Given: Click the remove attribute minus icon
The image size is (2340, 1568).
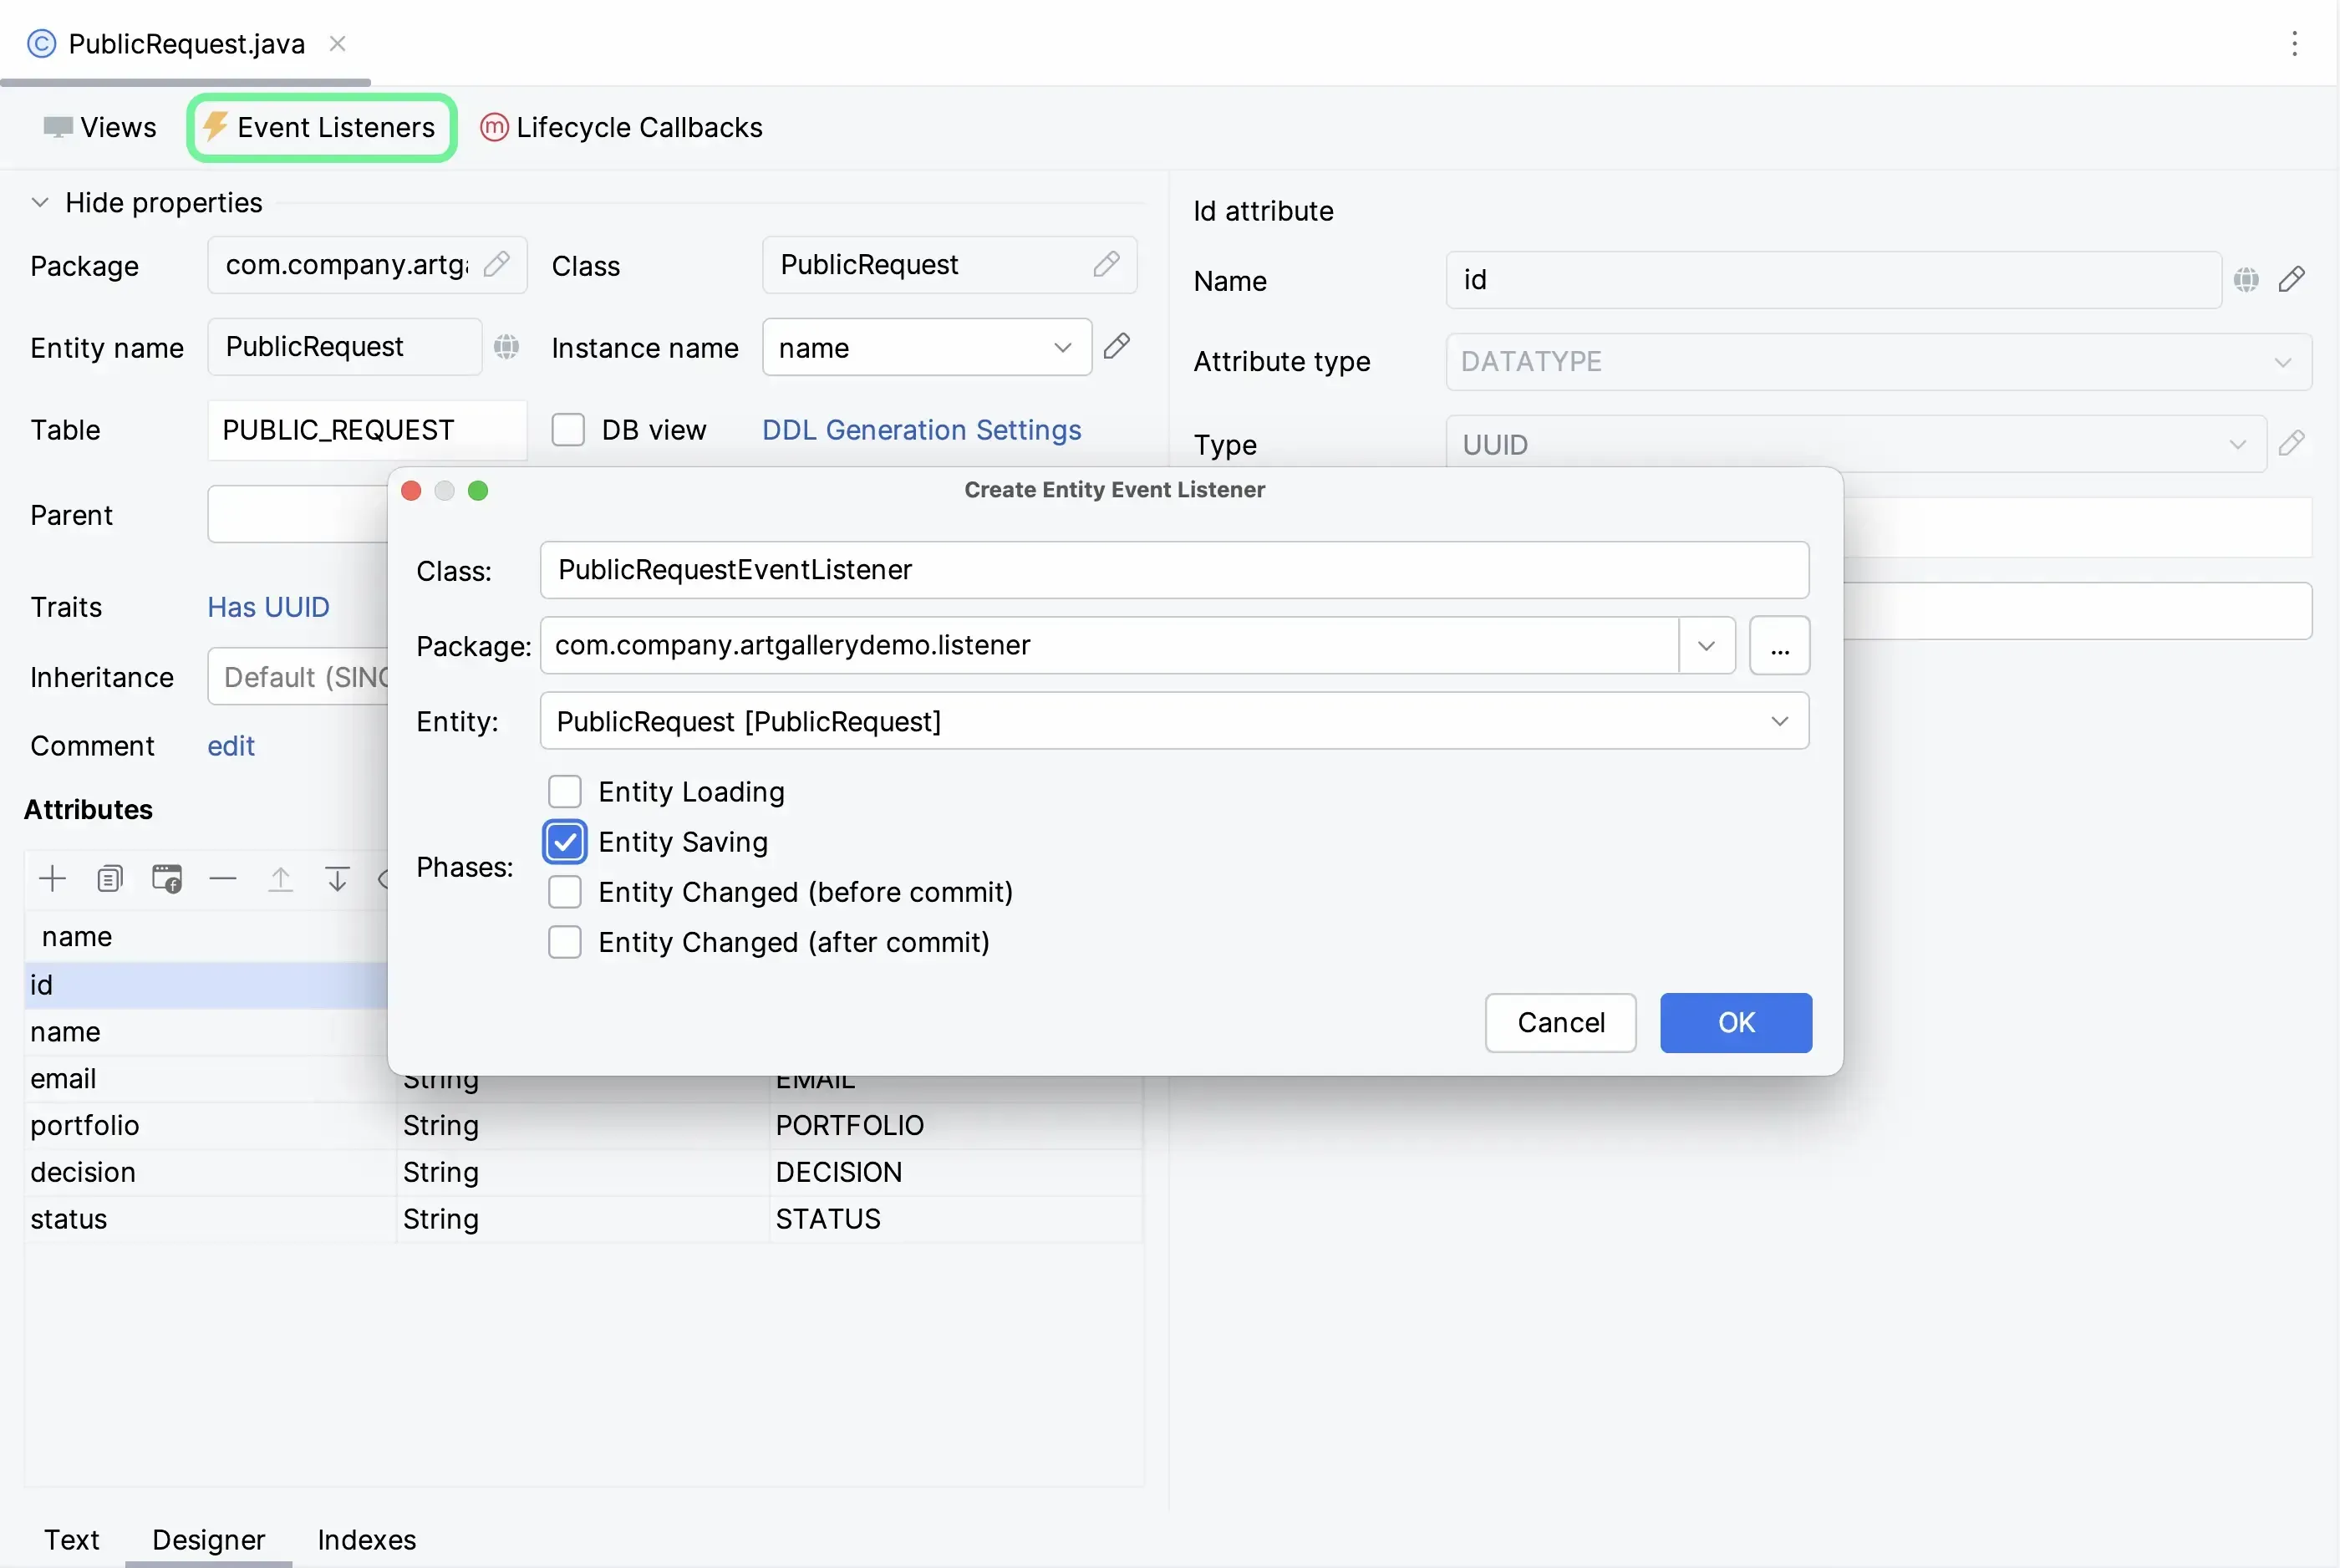Looking at the screenshot, I should [223, 879].
